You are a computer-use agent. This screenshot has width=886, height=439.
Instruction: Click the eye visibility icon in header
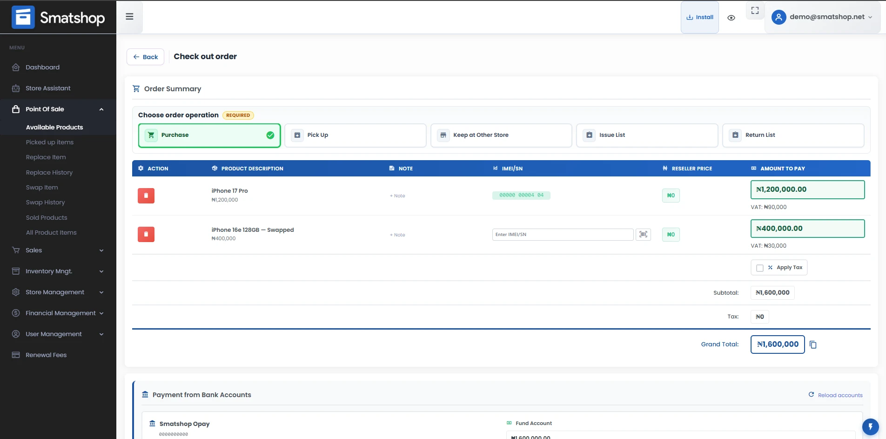tap(731, 18)
